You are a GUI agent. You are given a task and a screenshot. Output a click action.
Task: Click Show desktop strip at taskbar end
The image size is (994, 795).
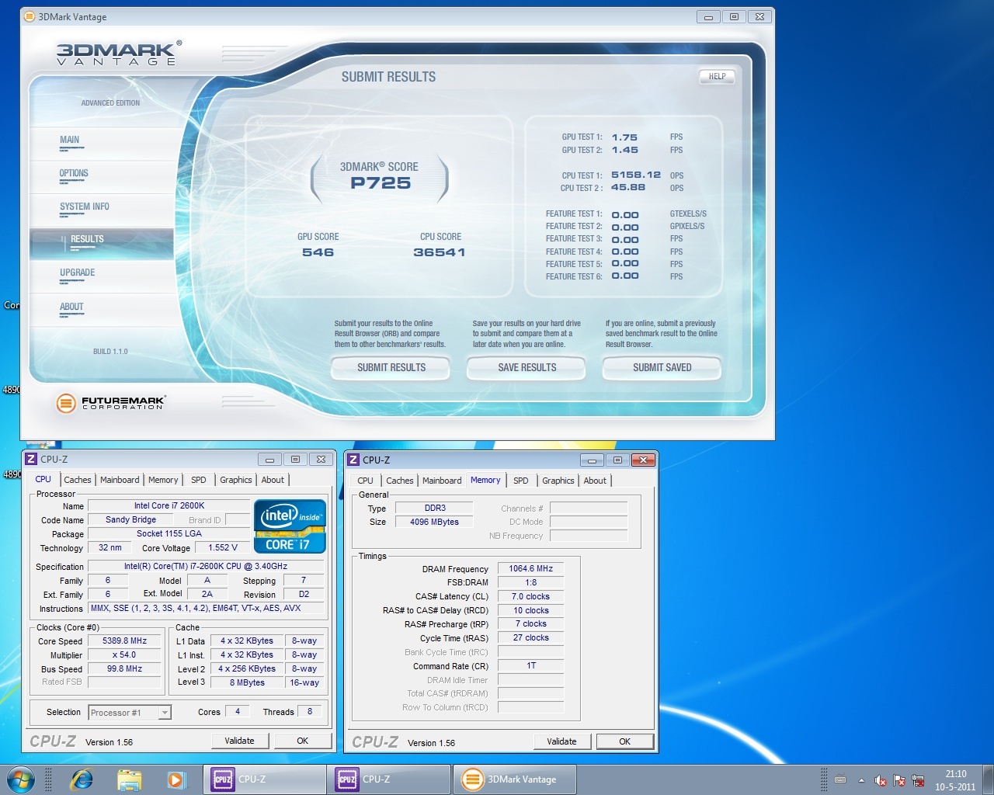click(988, 780)
